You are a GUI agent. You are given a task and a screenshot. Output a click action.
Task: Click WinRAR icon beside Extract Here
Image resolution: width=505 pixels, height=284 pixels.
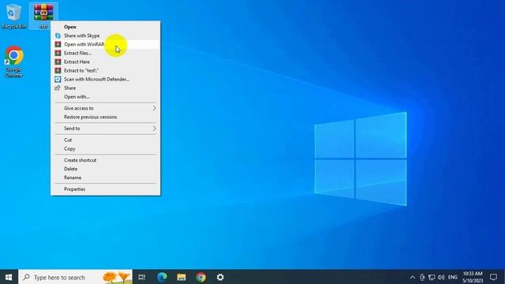58,62
